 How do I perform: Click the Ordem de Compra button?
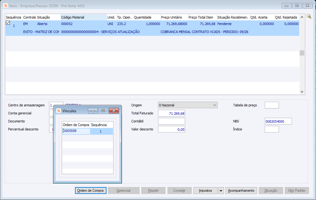tap(91, 191)
